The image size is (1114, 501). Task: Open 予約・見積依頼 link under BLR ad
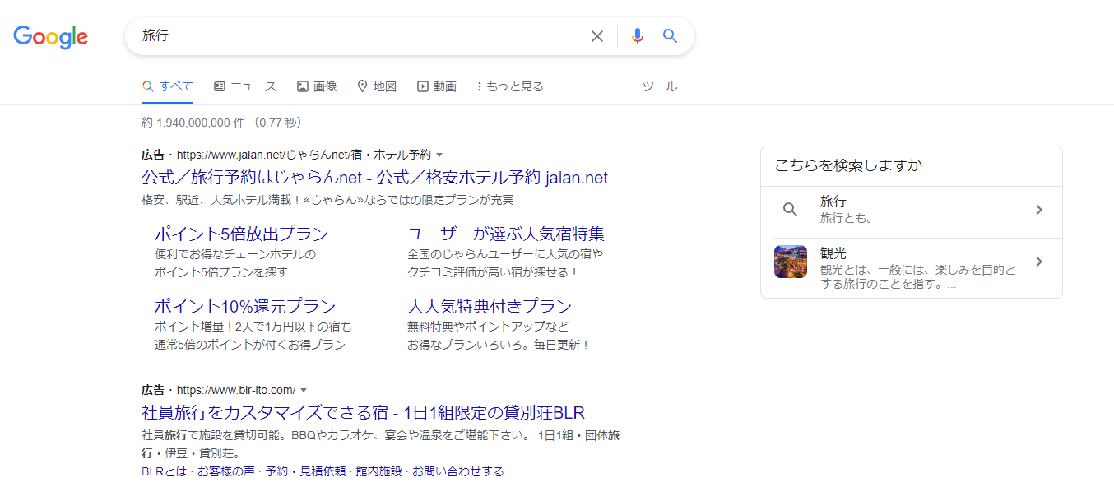(x=305, y=471)
